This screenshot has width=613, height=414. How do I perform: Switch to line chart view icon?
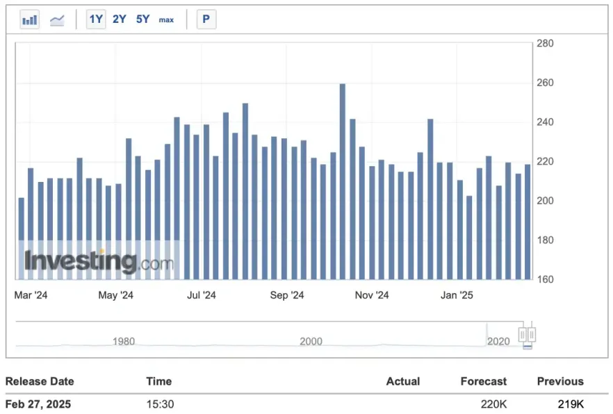[57, 19]
